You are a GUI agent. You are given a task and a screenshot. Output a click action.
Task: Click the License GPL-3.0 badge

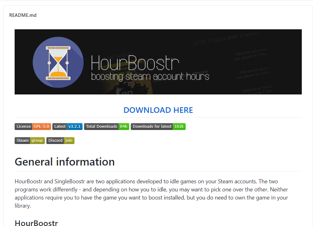click(x=33, y=126)
